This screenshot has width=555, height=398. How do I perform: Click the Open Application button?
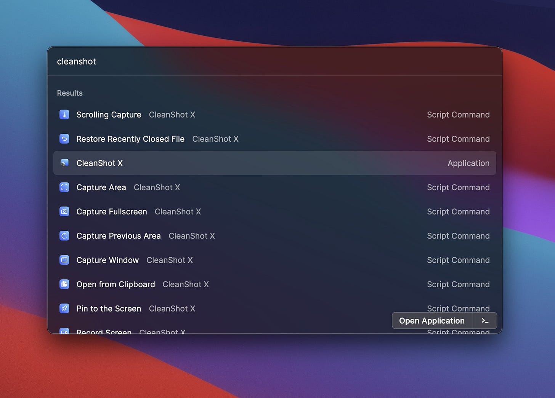coord(432,321)
